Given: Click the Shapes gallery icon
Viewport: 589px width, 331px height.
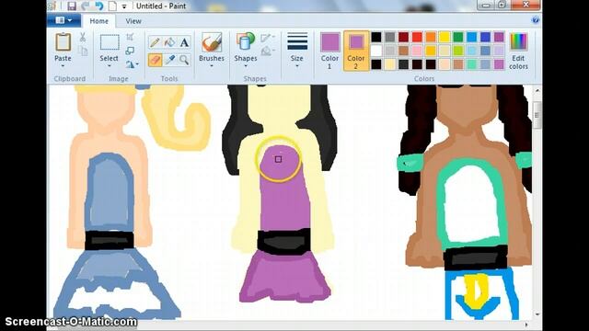Looking at the screenshot, I should (246, 42).
